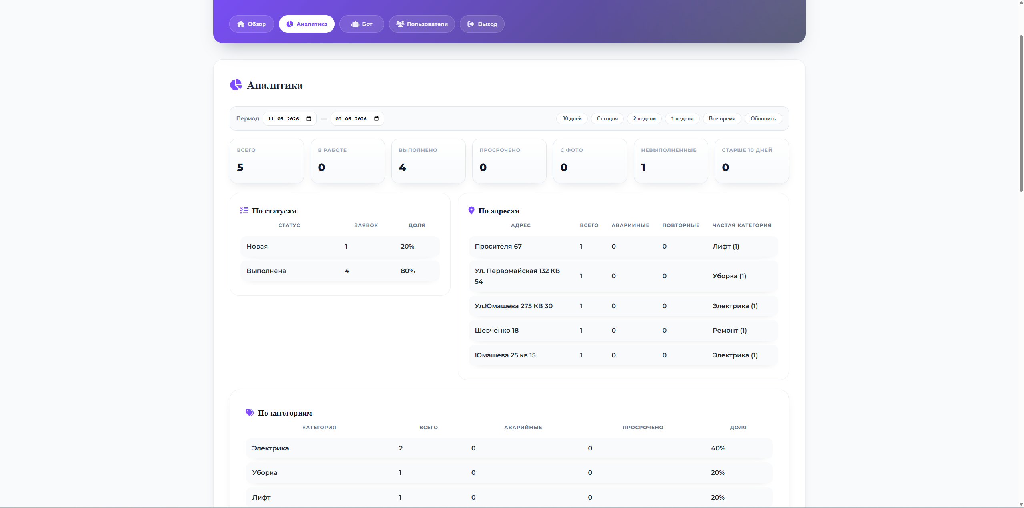
Task: Select the Сегодня period filter
Action: (607, 119)
